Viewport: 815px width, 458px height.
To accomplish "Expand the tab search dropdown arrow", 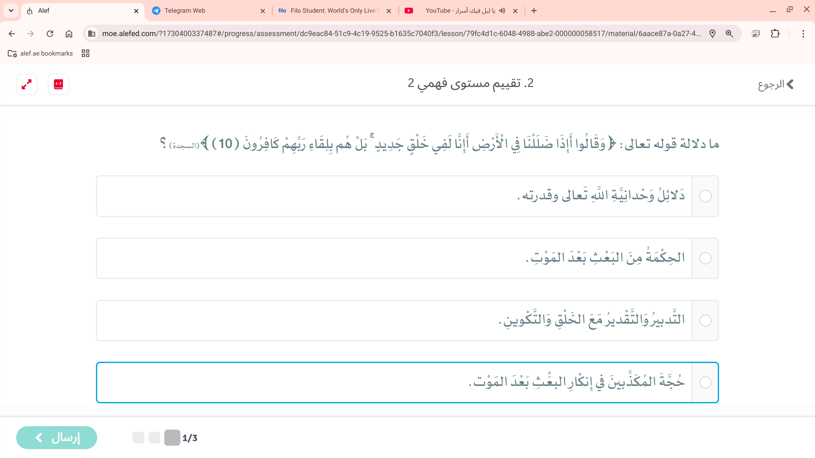I will coord(11,11).
